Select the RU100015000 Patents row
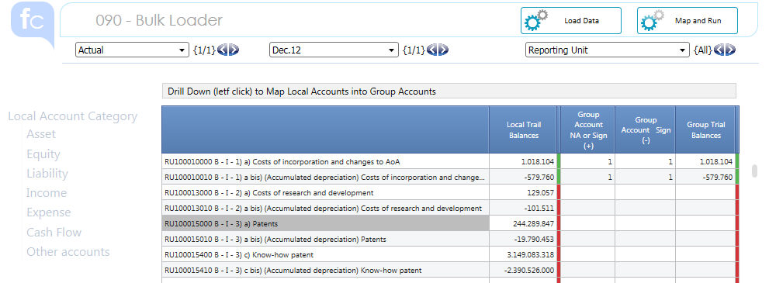Screen dimensions: 769x283 (326, 223)
